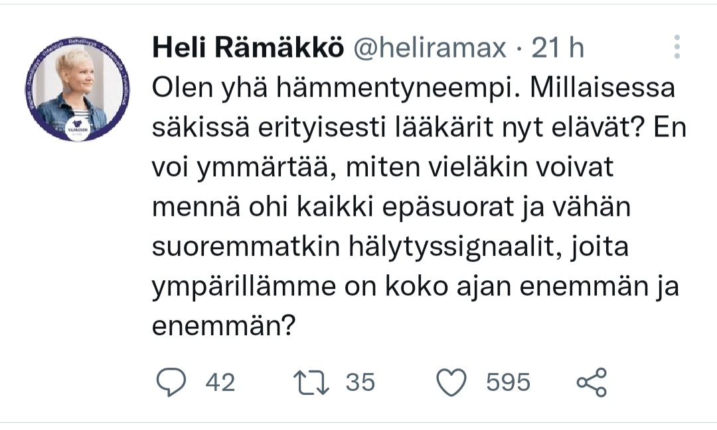Click the tweet line starting "voi ymmärtää"
This screenshot has height=430, width=717.
(383, 168)
